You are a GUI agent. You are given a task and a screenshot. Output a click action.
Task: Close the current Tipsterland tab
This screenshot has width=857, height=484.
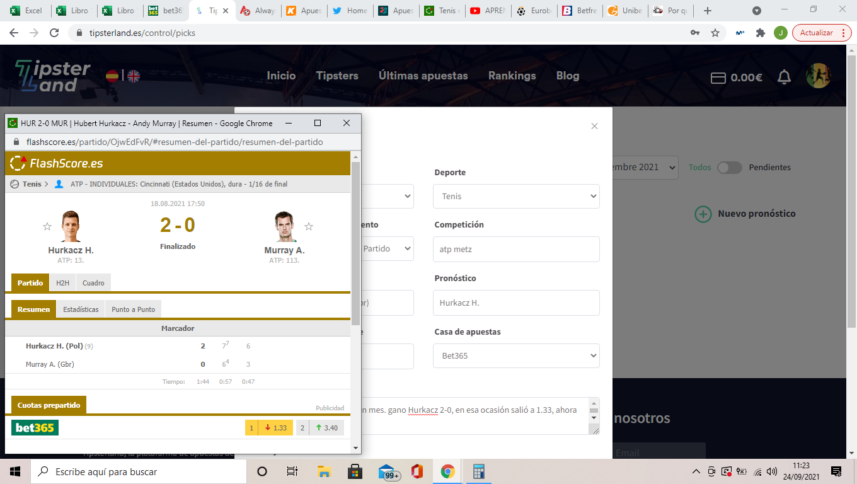[226, 11]
